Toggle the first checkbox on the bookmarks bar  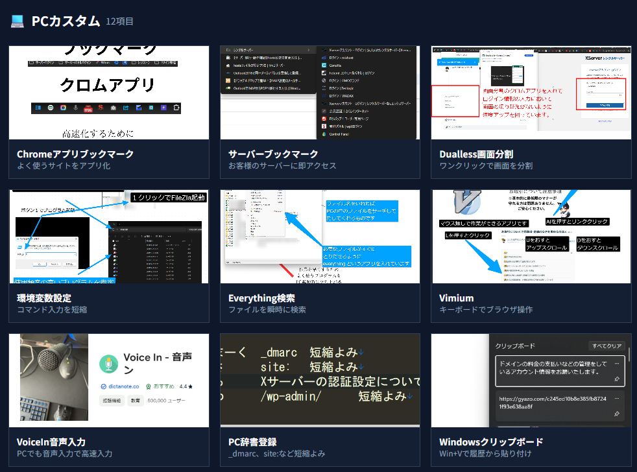pos(31,63)
